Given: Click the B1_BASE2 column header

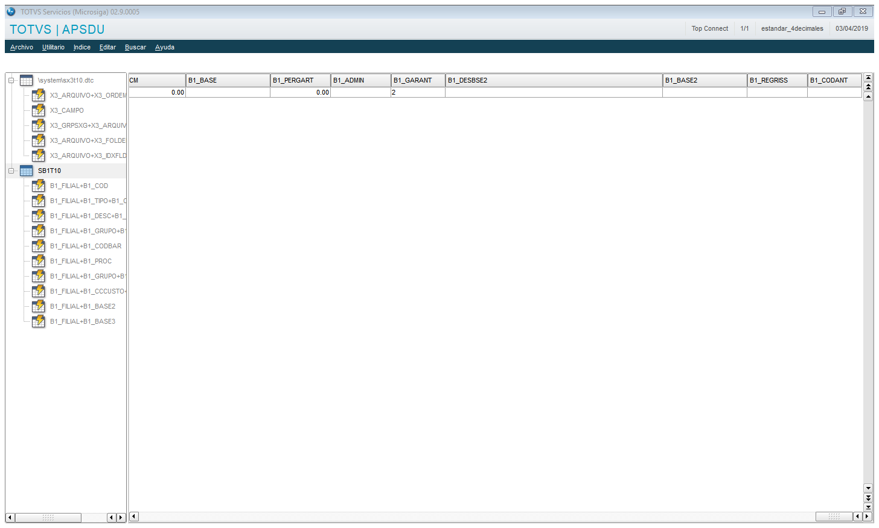Looking at the screenshot, I should (705, 80).
